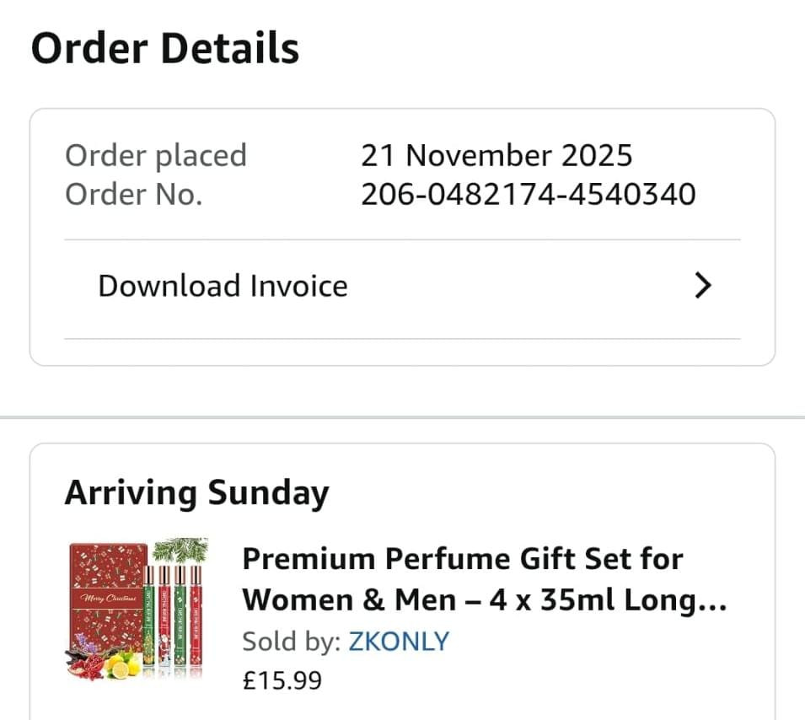Click the chevron arrow beside Download Invoice
The width and height of the screenshot is (805, 720).
(x=703, y=287)
